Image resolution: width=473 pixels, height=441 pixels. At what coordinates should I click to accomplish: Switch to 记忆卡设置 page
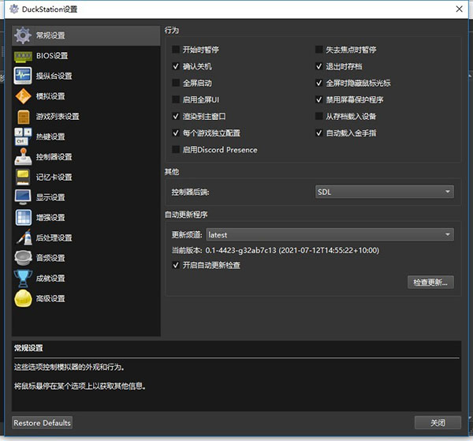tap(54, 178)
